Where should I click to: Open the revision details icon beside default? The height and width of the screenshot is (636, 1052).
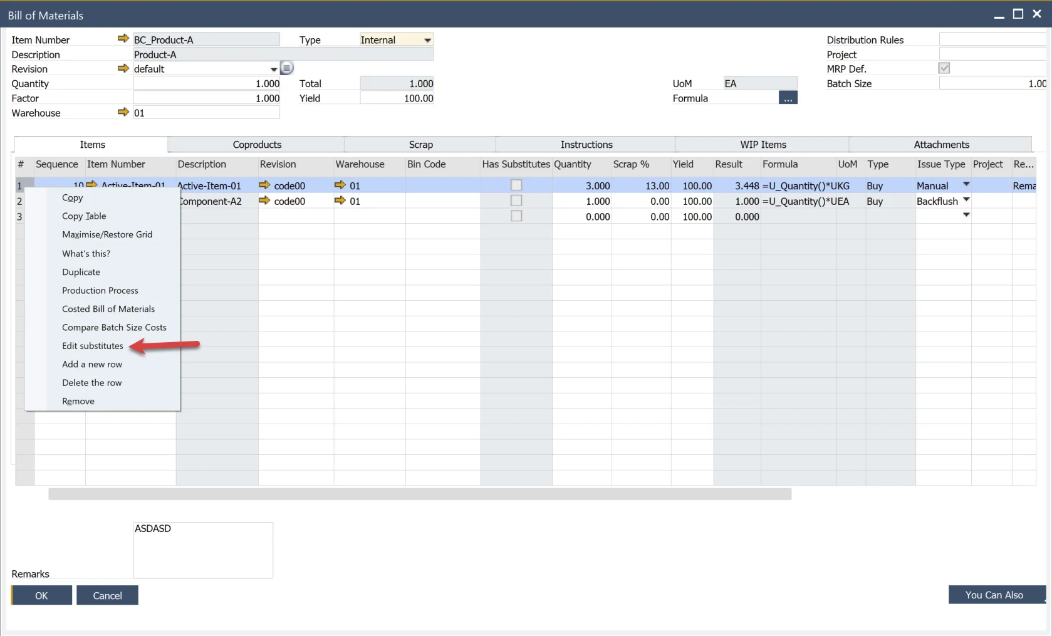click(287, 68)
